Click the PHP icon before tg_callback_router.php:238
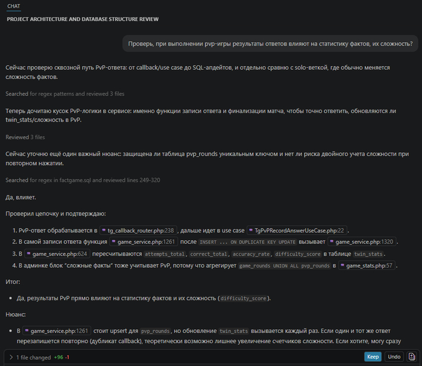This screenshot has width=422, height=366. pos(104,231)
